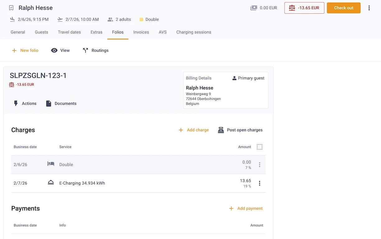Click the Routings arrows icon
The height and width of the screenshot is (239, 381).
click(x=85, y=50)
